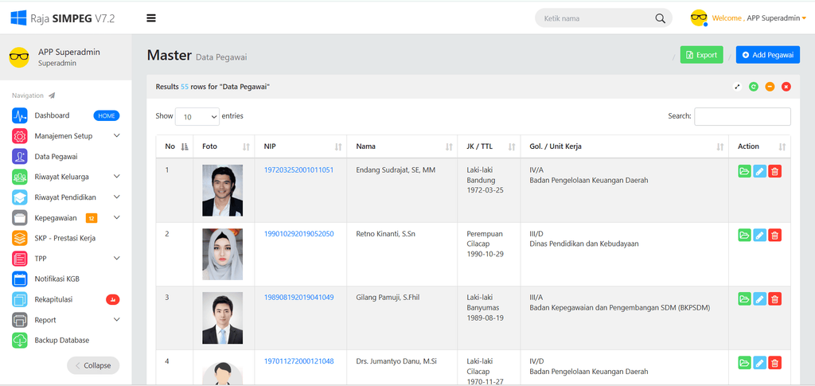Open Dashboard menu item
The image size is (815, 386).
tap(52, 115)
